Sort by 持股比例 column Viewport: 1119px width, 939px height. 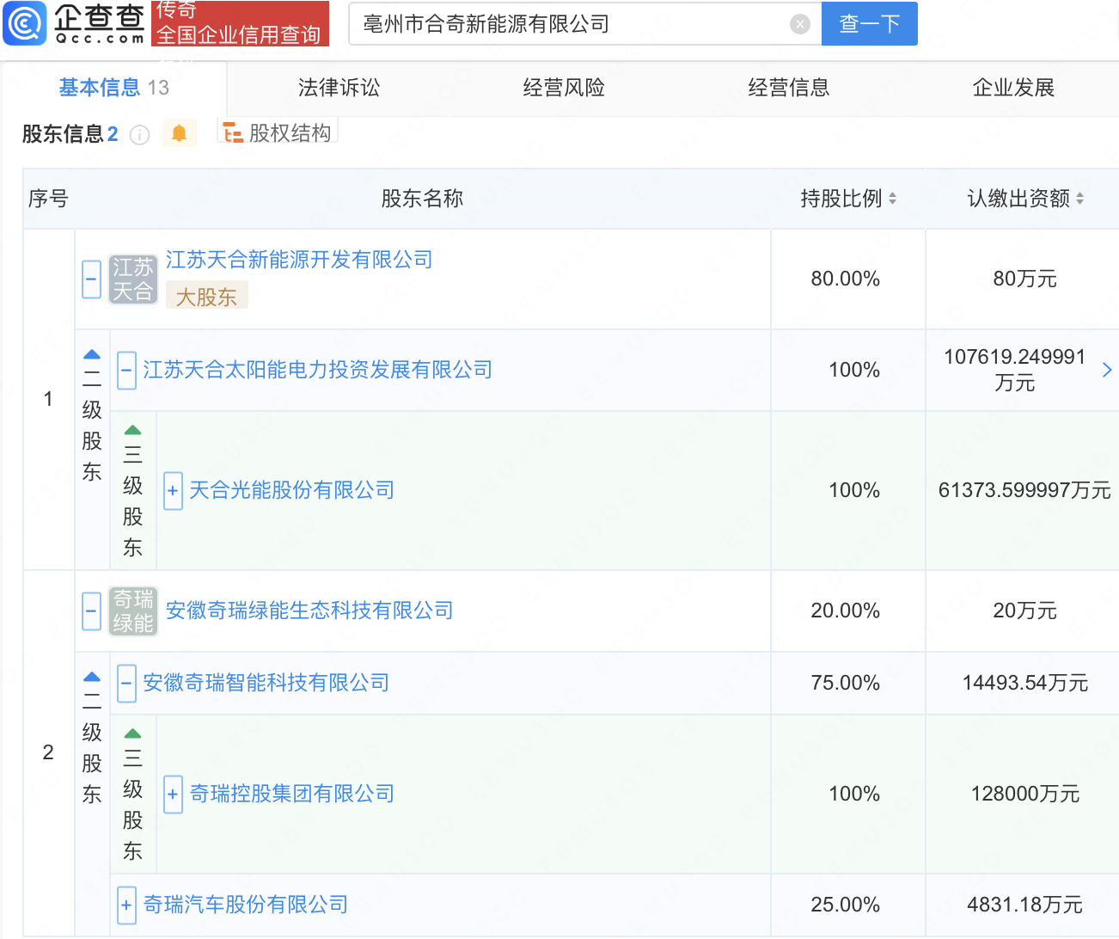pyautogui.click(x=892, y=199)
